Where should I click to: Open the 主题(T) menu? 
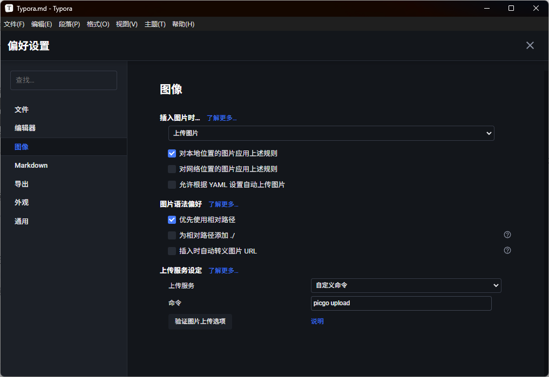pyautogui.click(x=155, y=24)
